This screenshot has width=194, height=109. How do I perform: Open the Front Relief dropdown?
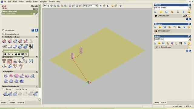[x=189, y=39]
